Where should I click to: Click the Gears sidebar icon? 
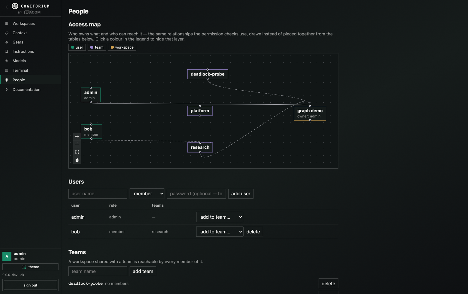click(7, 42)
